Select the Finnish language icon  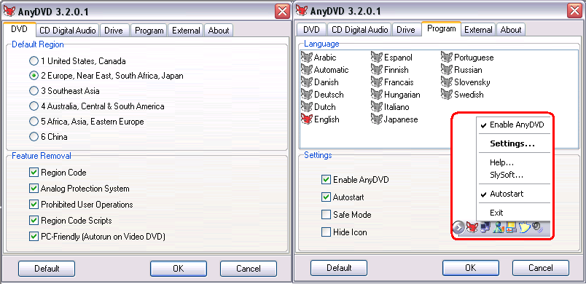pos(377,69)
